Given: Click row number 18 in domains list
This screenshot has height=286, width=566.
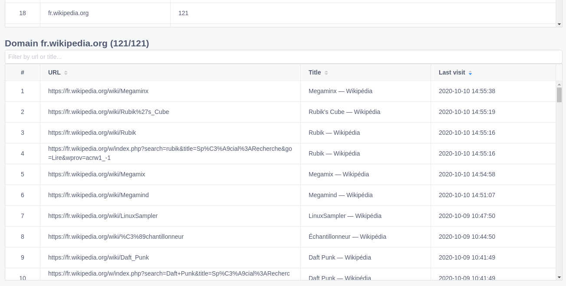Looking at the screenshot, I should 23,13.
